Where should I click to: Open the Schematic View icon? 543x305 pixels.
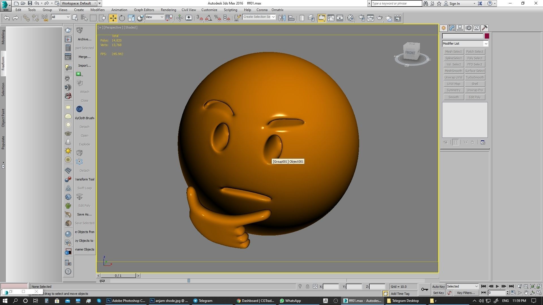[x=340, y=18]
